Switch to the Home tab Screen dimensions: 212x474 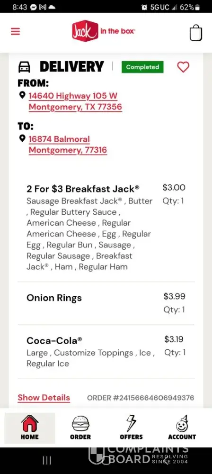click(x=30, y=428)
